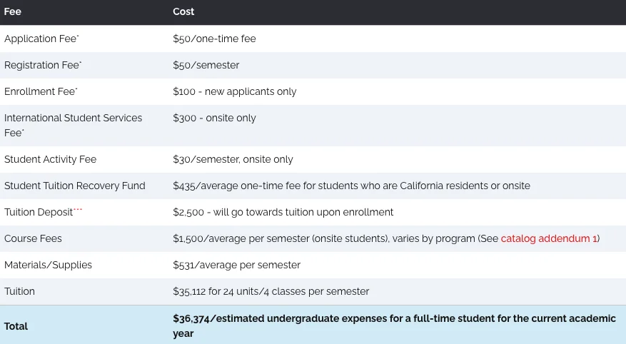Image resolution: width=626 pixels, height=344 pixels.
Task: Click the $35,112 tuition cost cell
Action: coord(271,291)
